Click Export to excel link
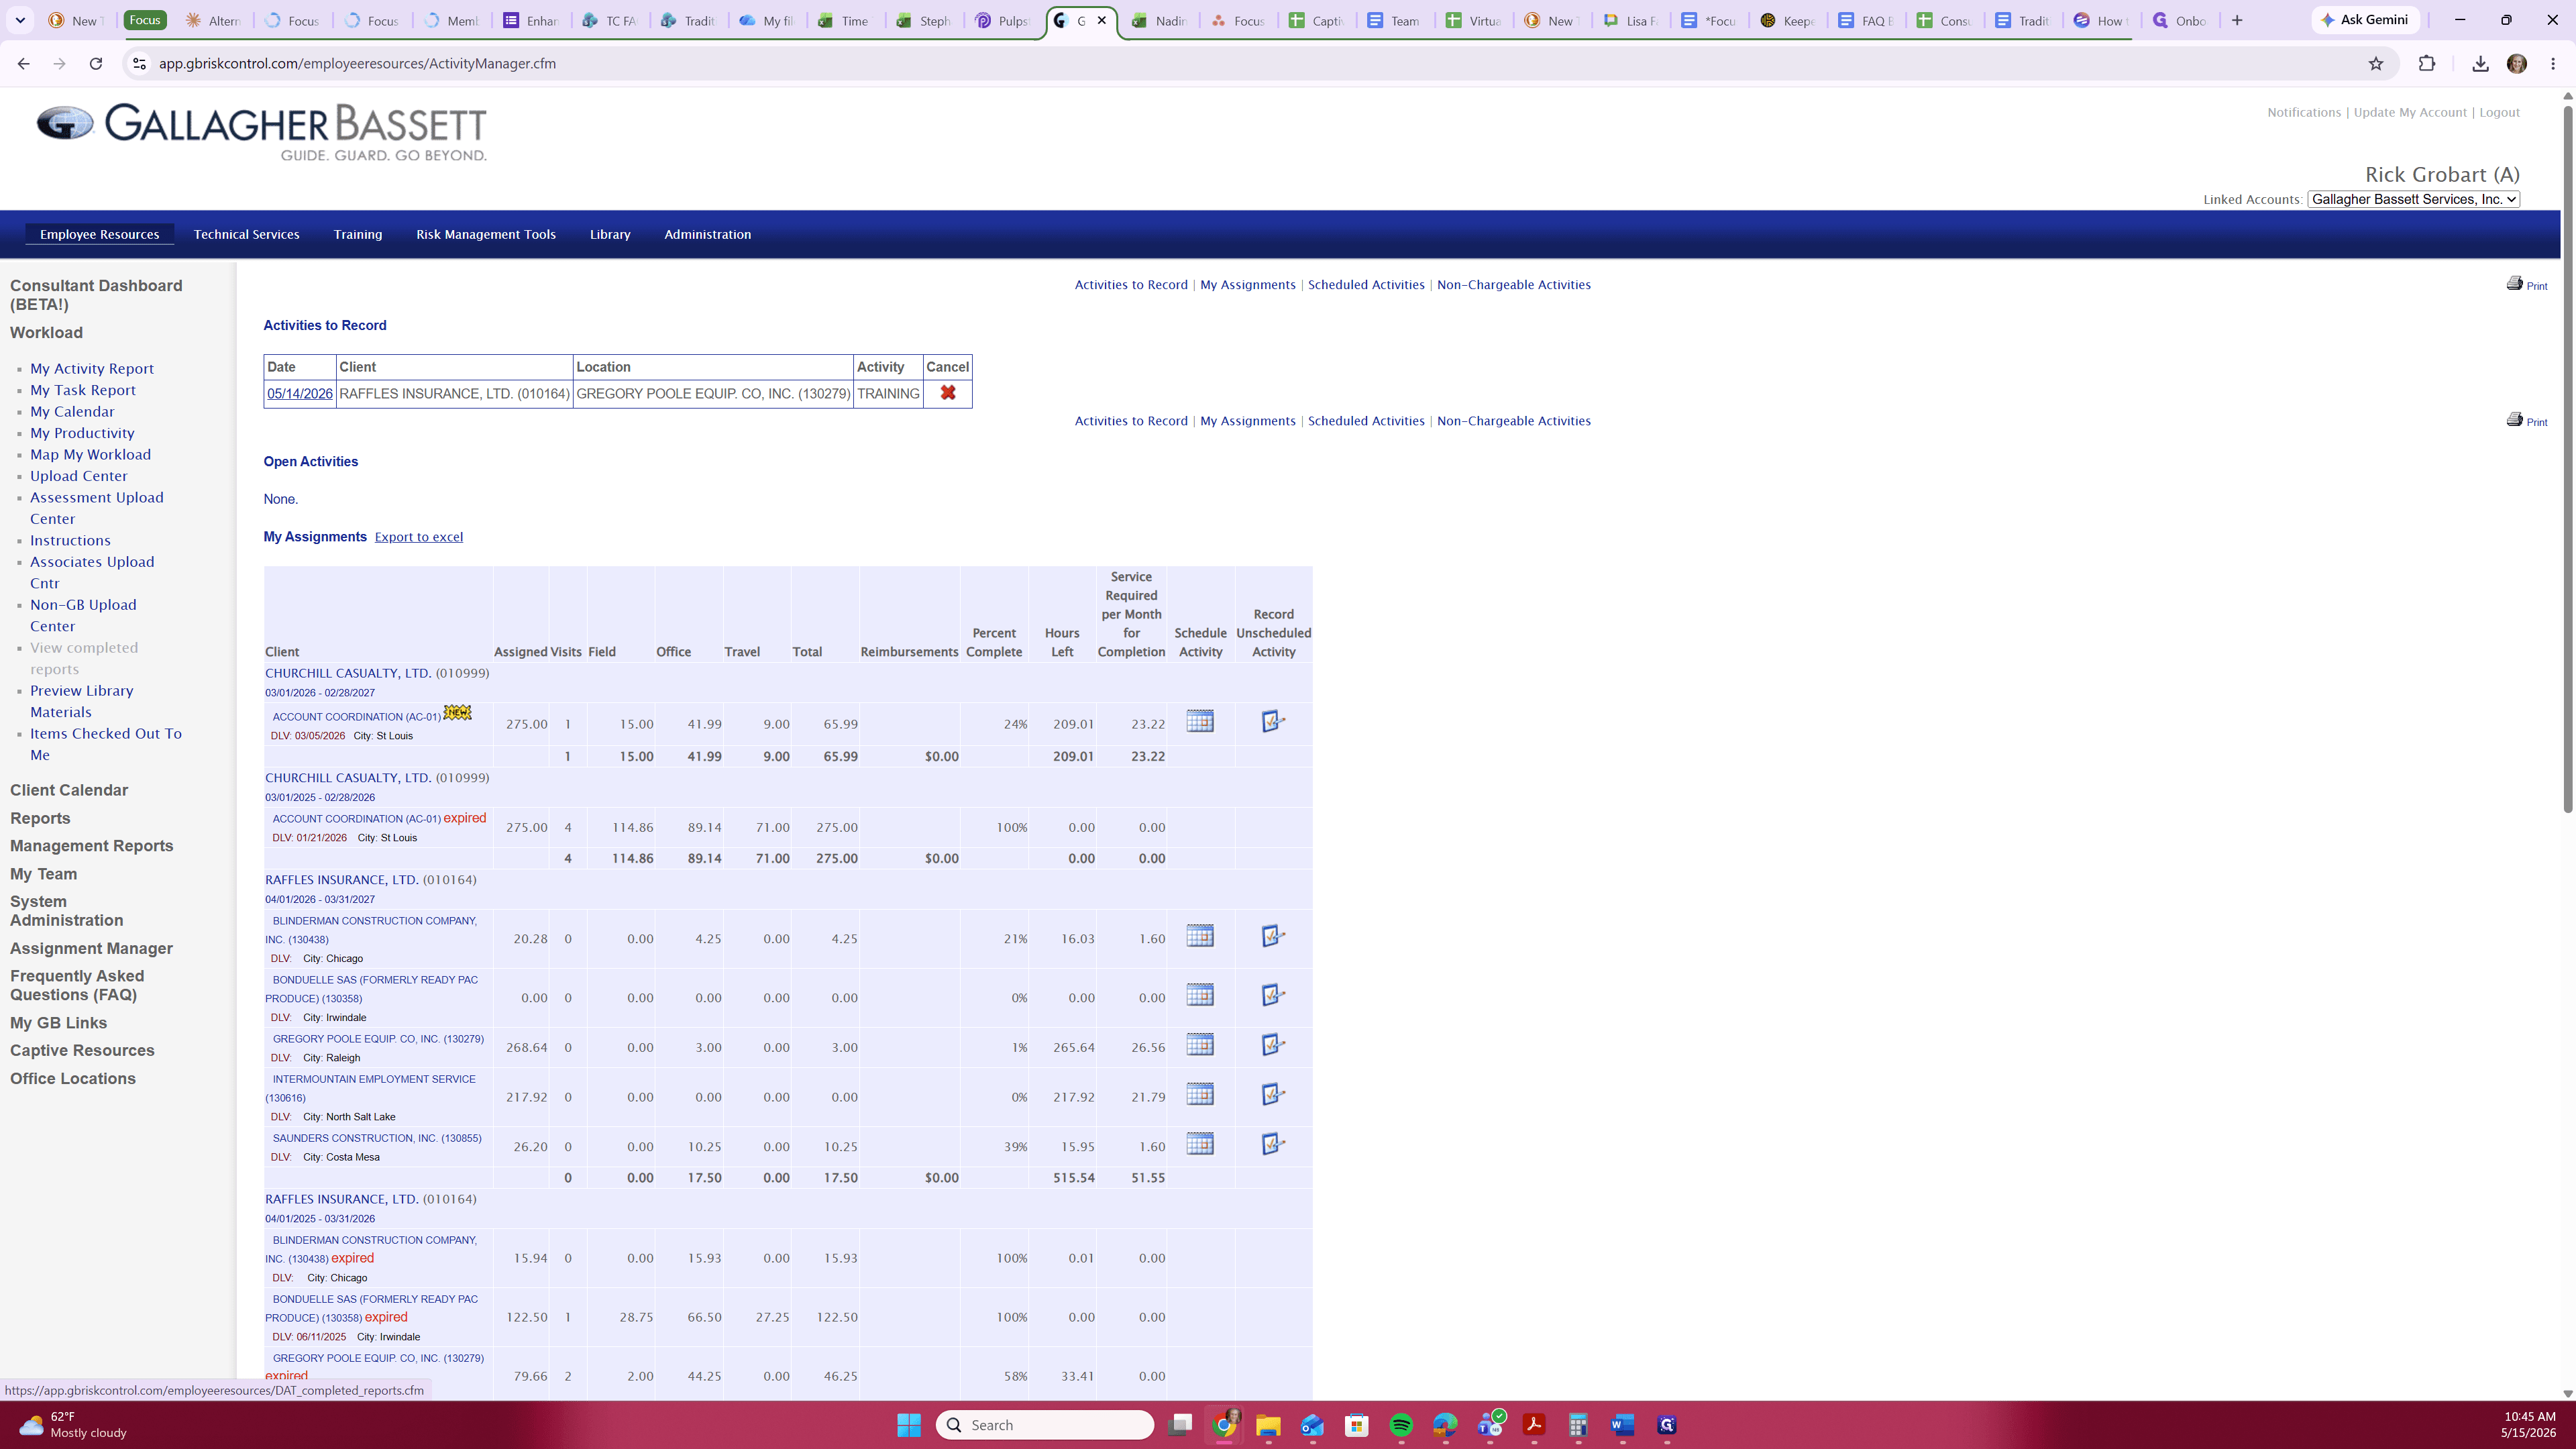Viewport: 2576px width, 1449px height. 418,537
